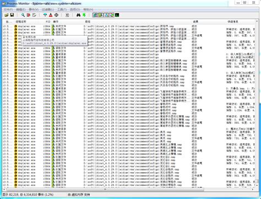Click the horizontal scrollbar thumb

pyautogui.click(x=105, y=189)
